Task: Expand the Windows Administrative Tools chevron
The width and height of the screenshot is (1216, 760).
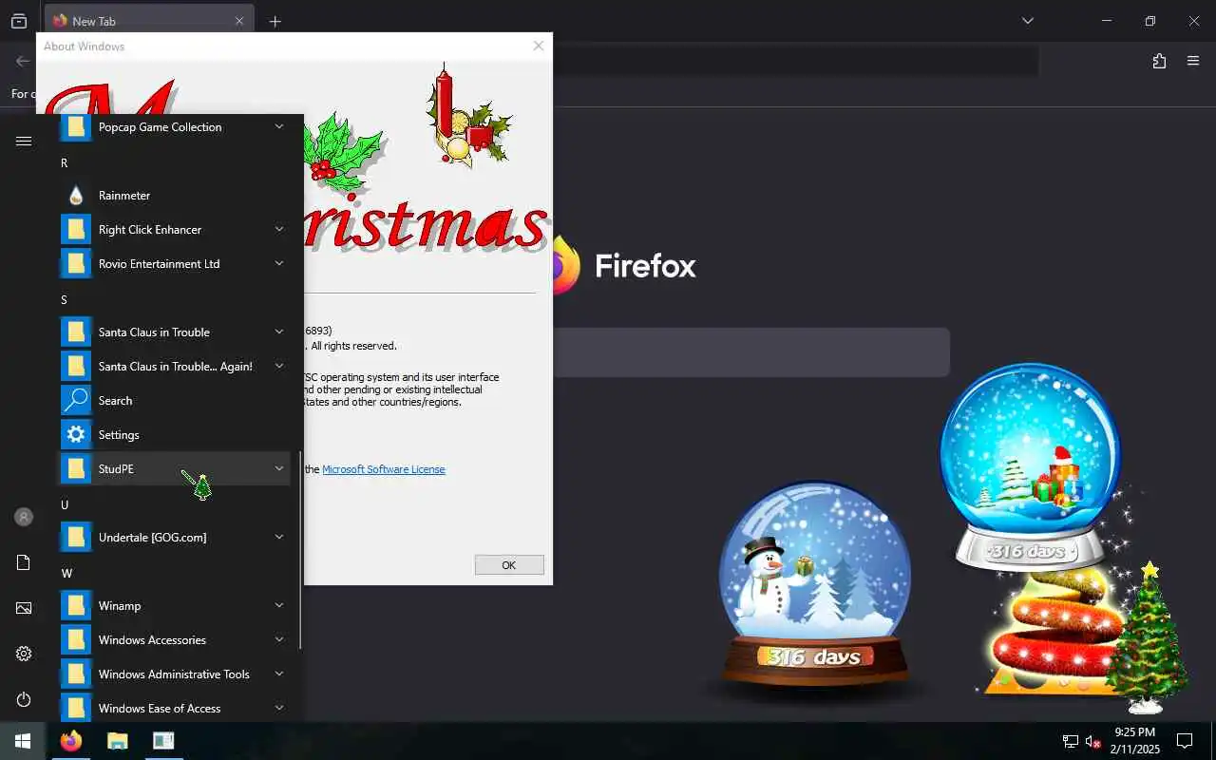Action: (279, 674)
